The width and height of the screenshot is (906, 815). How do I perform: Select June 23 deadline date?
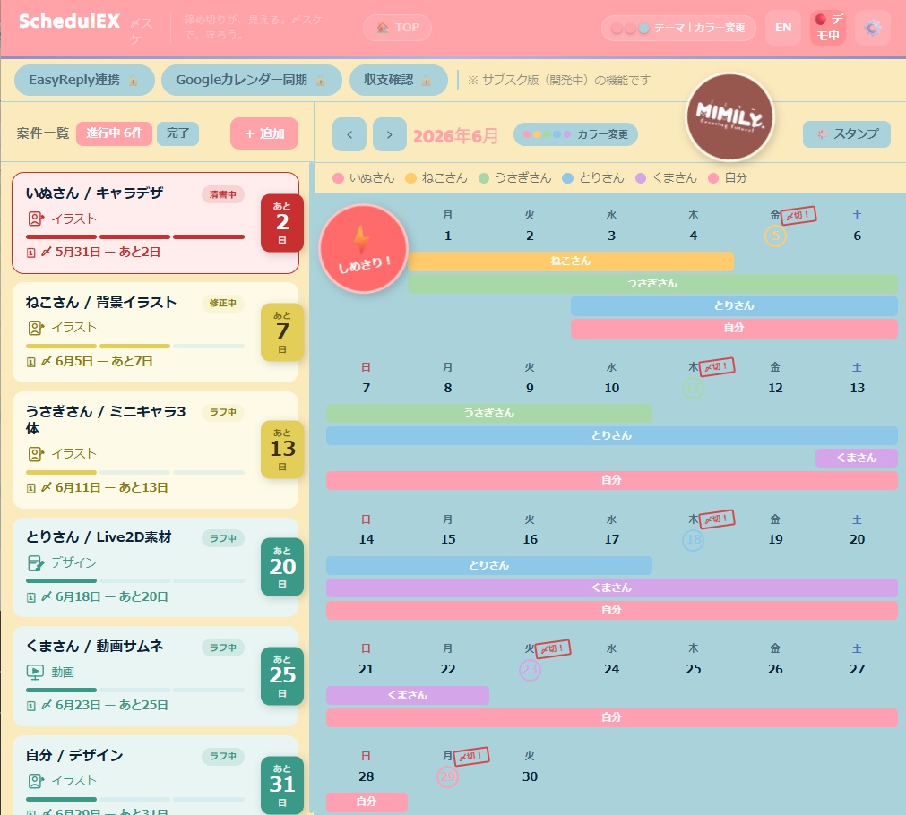[530, 669]
